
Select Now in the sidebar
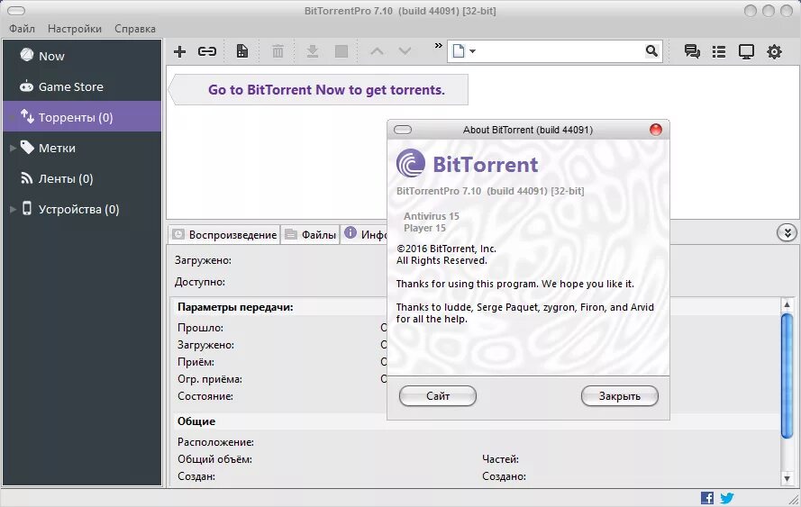82,56
